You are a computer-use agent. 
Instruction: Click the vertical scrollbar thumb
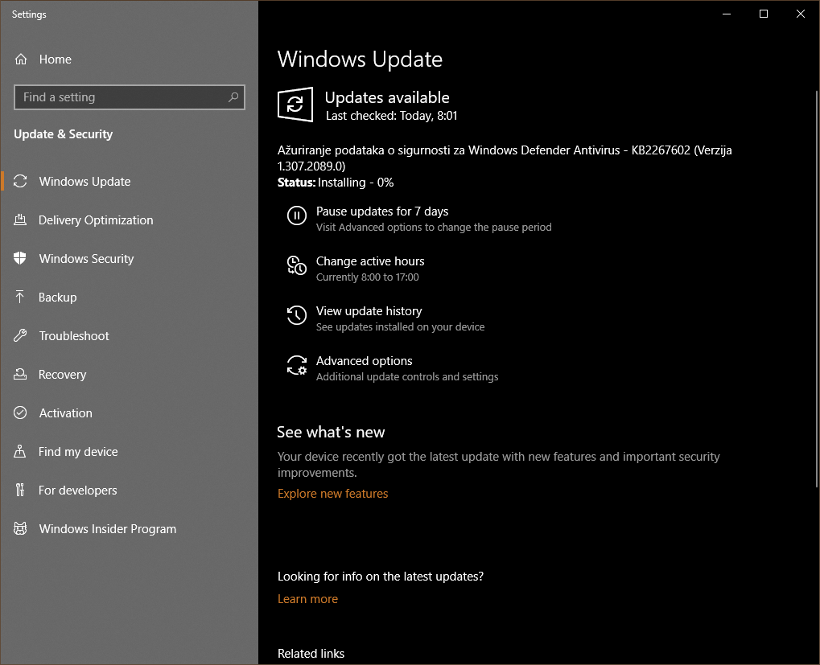pyautogui.click(x=817, y=289)
